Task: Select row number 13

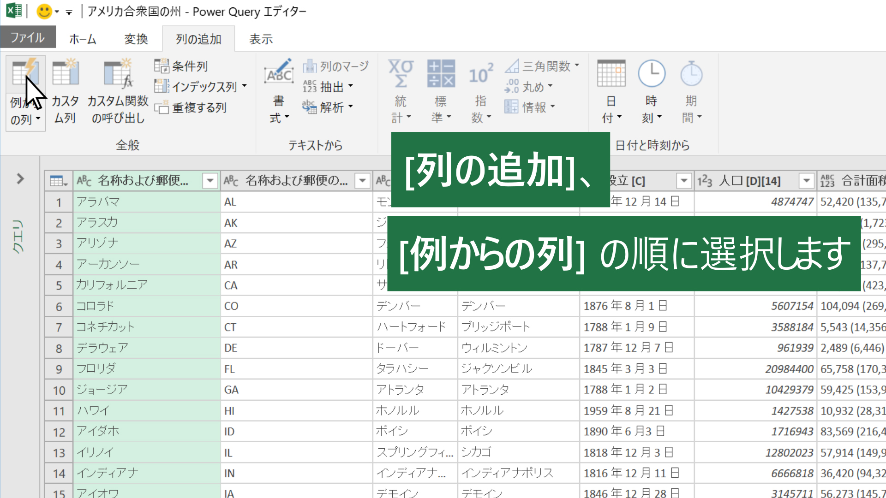Action: [x=59, y=453]
